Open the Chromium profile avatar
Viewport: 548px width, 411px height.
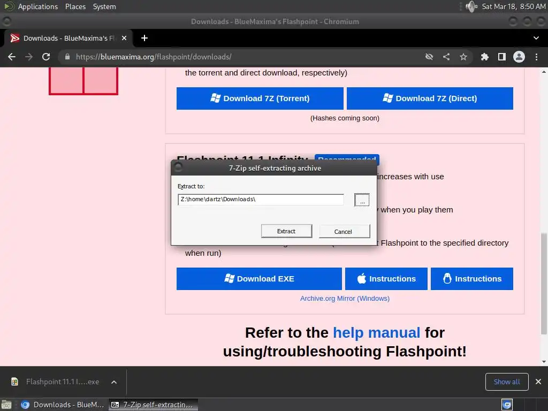point(519,57)
